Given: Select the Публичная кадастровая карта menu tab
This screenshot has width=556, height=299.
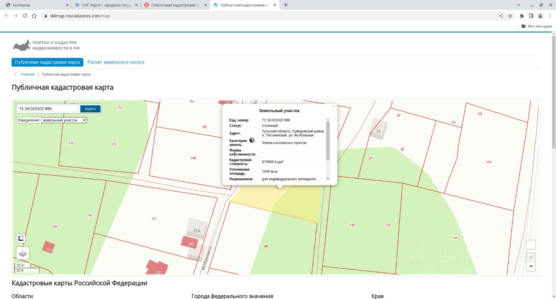Looking at the screenshot, I should [47, 62].
